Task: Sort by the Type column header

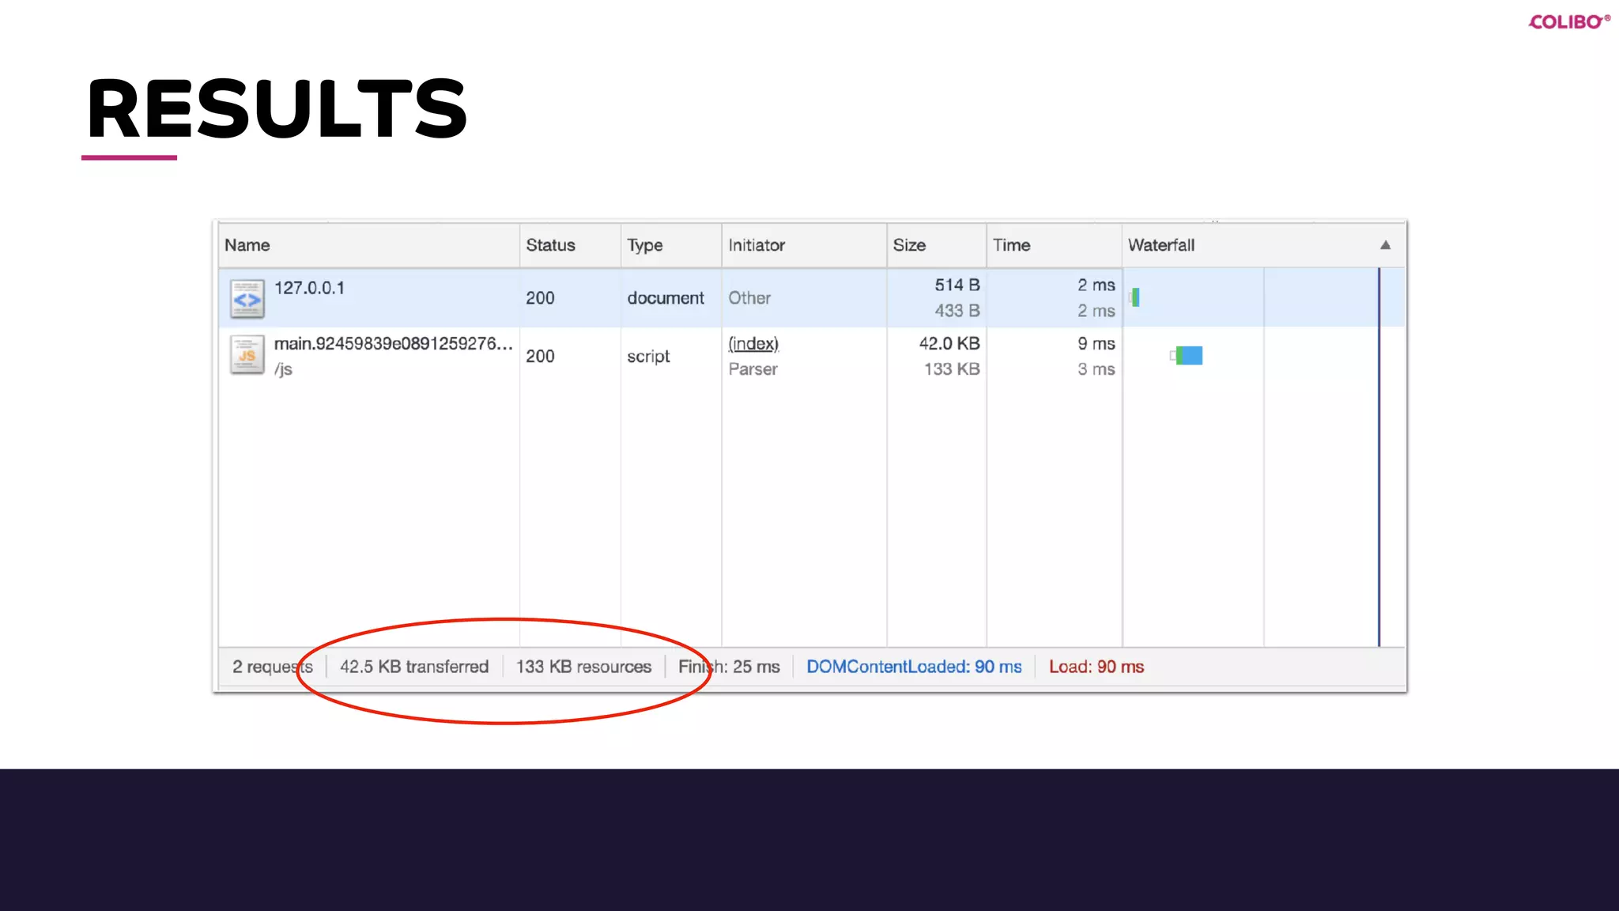Action: pos(644,245)
